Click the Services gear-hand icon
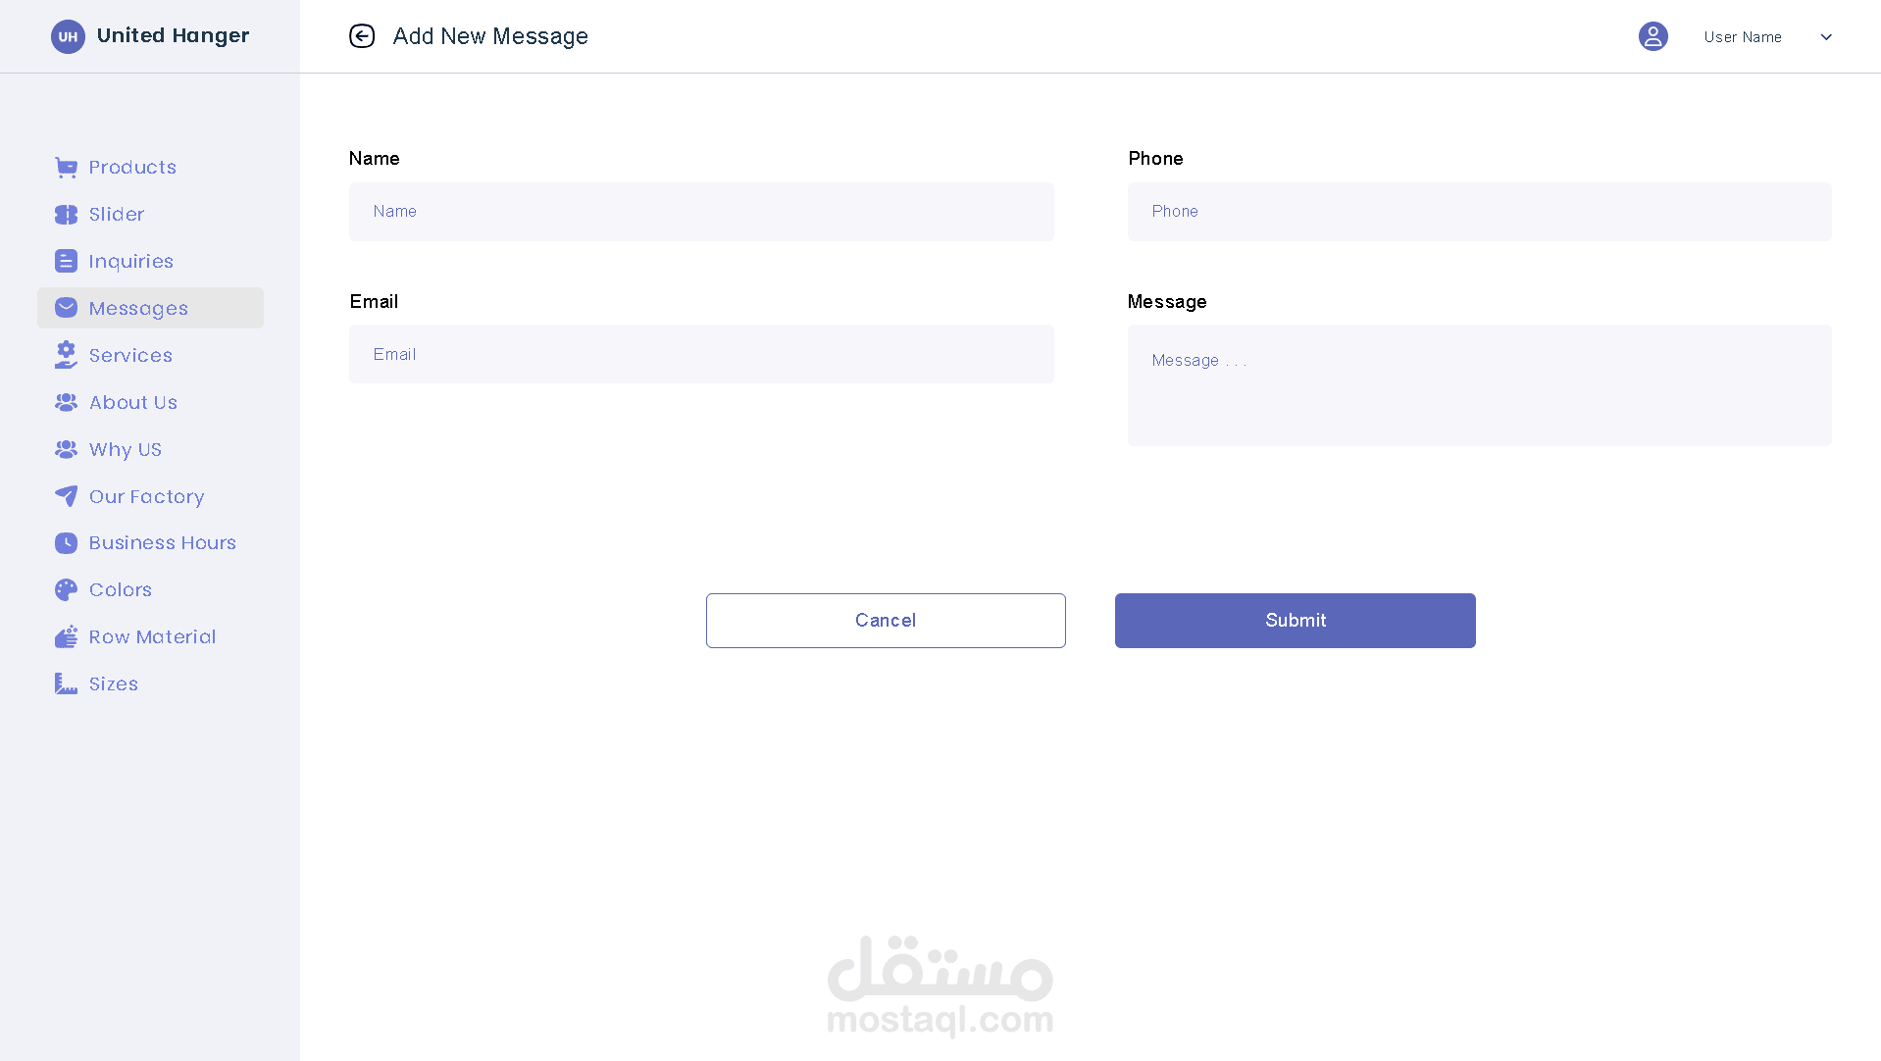The image size is (1881, 1061). [x=66, y=355]
